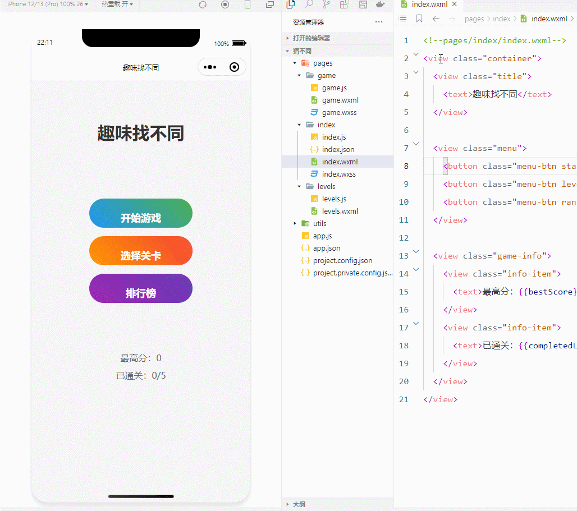Close the index.wxml editor tab

tap(455, 4)
